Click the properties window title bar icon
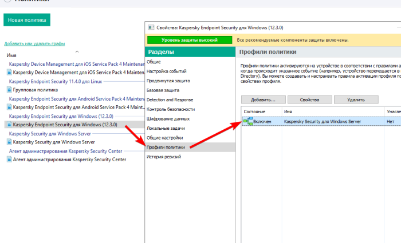Image resolution: width=401 pixels, height=243 pixels. click(x=150, y=27)
